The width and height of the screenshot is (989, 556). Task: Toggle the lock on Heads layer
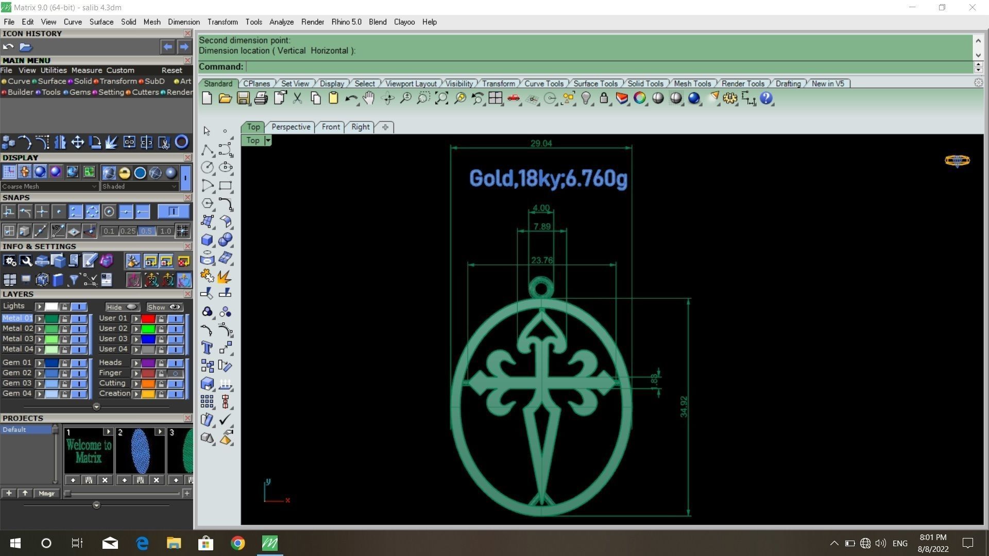[x=161, y=363]
